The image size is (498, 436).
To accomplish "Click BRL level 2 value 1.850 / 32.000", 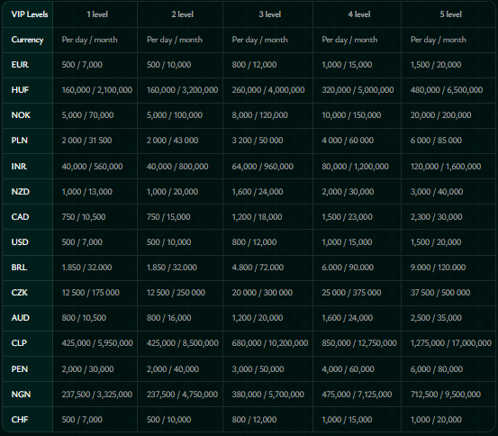I will [171, 268].
